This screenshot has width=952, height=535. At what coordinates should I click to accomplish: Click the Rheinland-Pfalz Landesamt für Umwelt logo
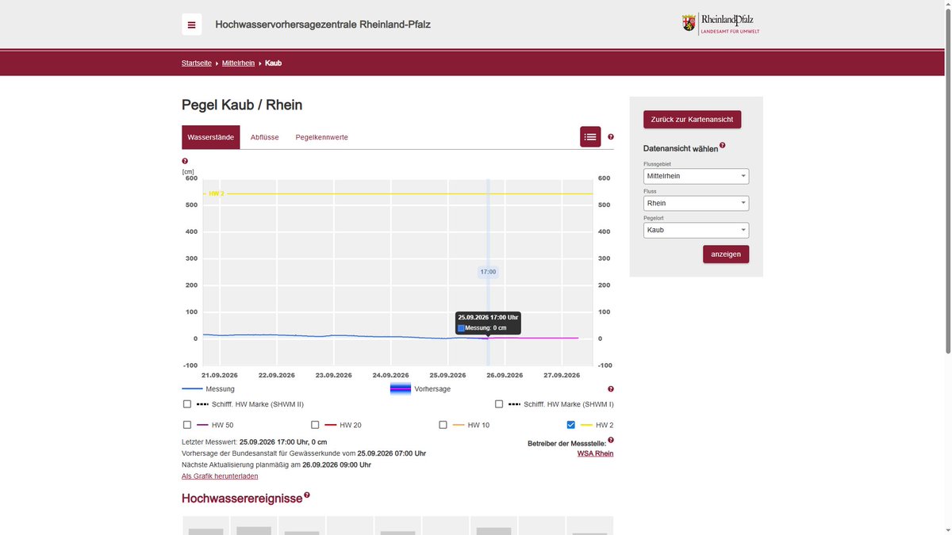click(721, 24)
